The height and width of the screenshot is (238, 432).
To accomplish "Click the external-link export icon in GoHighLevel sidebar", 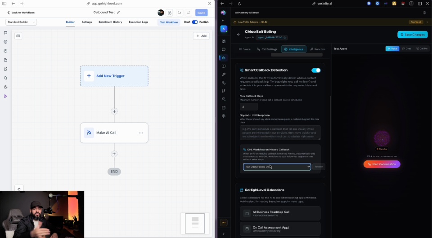I will point(5,69).
